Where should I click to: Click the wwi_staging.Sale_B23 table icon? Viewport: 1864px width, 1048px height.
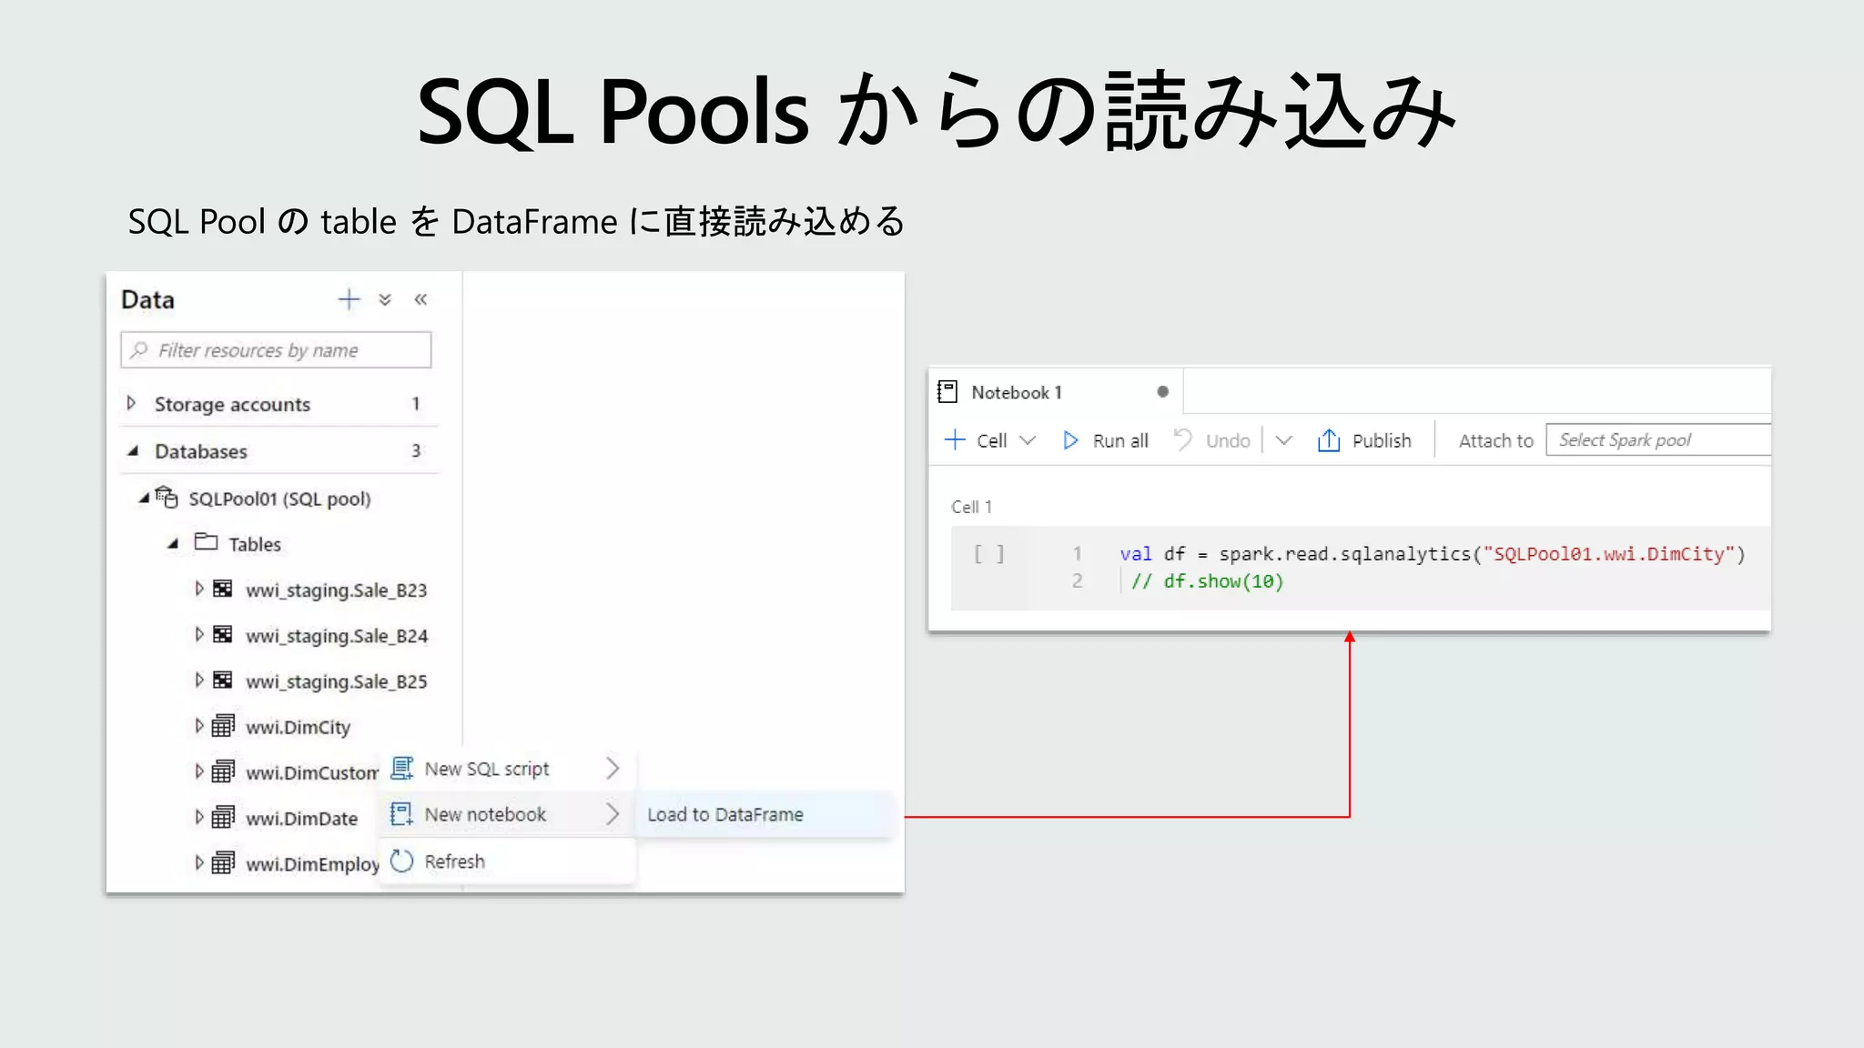(223, 589)
